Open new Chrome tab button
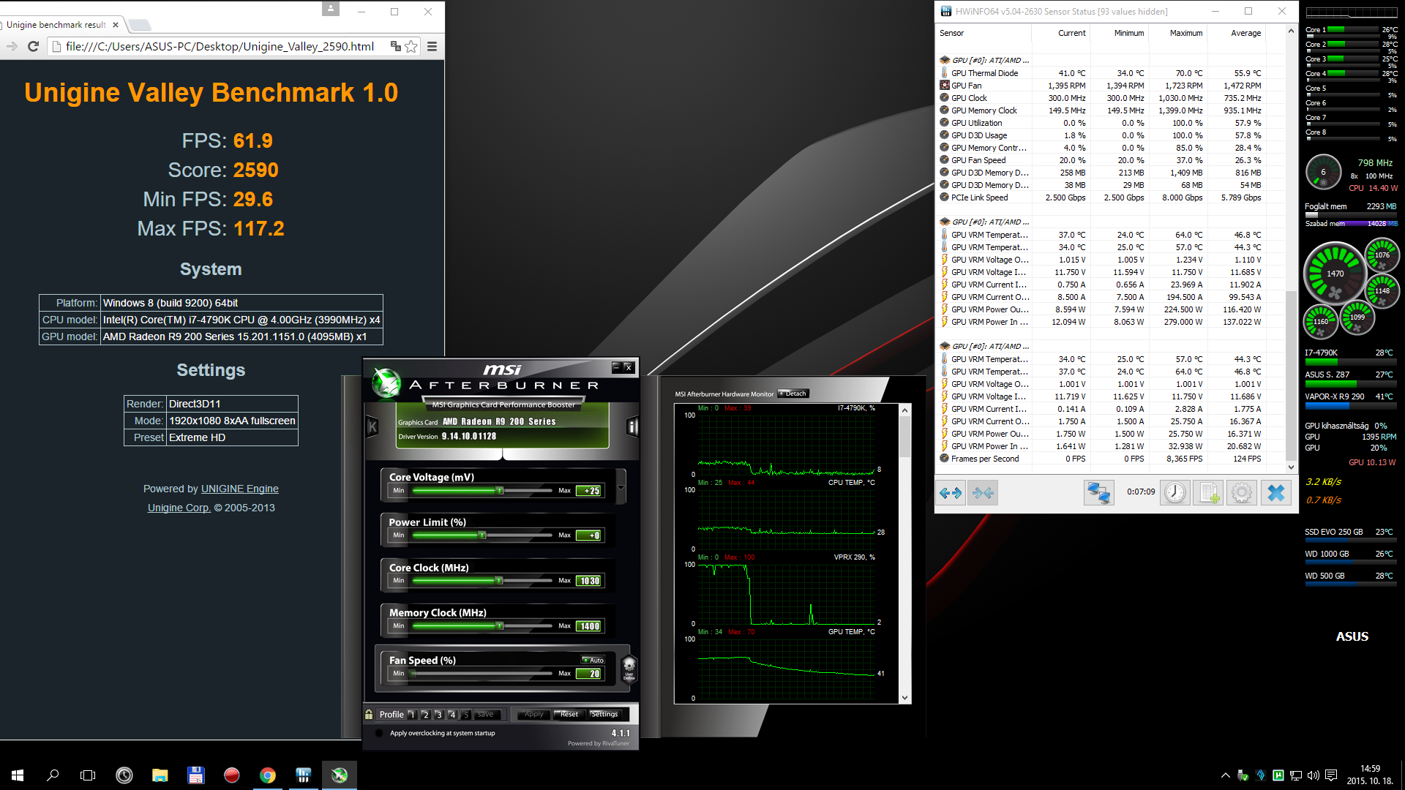The width and height of the screenshot is (1405, 790). tap(140, 25)
